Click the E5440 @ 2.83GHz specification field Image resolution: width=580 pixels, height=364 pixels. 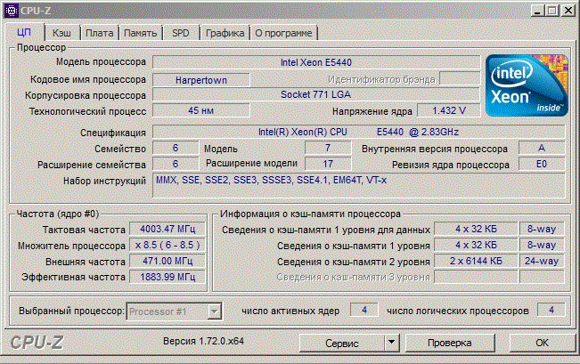[x=359, y=132]
